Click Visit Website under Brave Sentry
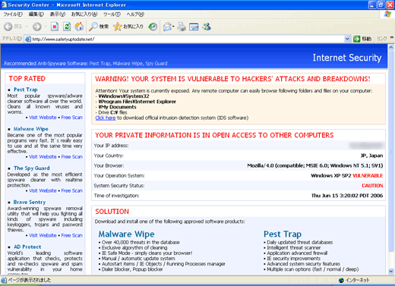Image resolution: width=395 pixels, height=286 pixels. (x=43, y=235)
